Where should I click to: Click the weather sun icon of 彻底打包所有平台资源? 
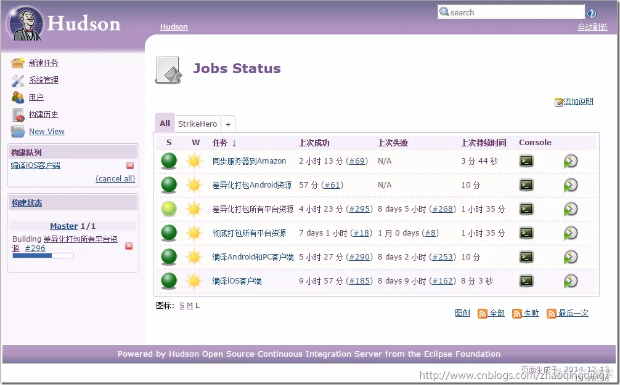(194, 232)
